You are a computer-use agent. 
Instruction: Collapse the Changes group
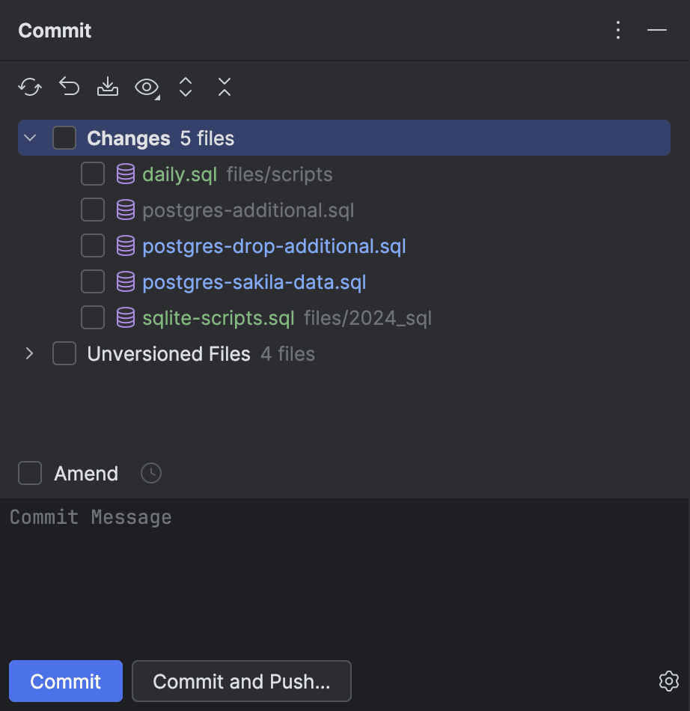click(29, 138)
